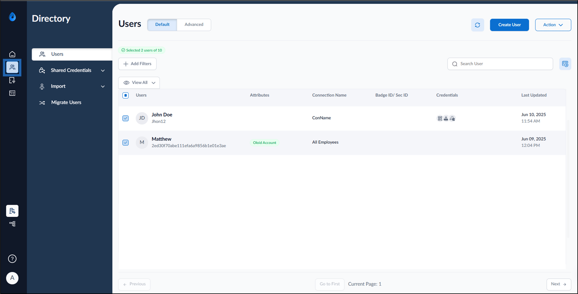578x294 pixels.
Task: Click John Doe's QR code credential icon
Action: click(x=440, y=118)
